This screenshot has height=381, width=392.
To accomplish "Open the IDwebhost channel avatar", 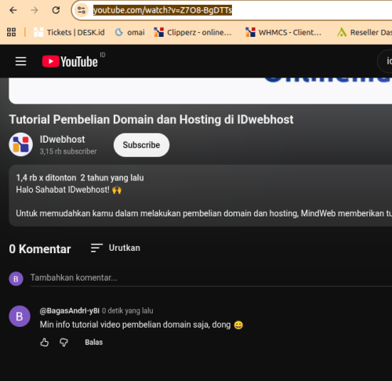I will tap(21, 144).
